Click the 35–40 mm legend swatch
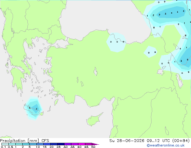This screenshot has width=191, height=148. coord(74,144)
